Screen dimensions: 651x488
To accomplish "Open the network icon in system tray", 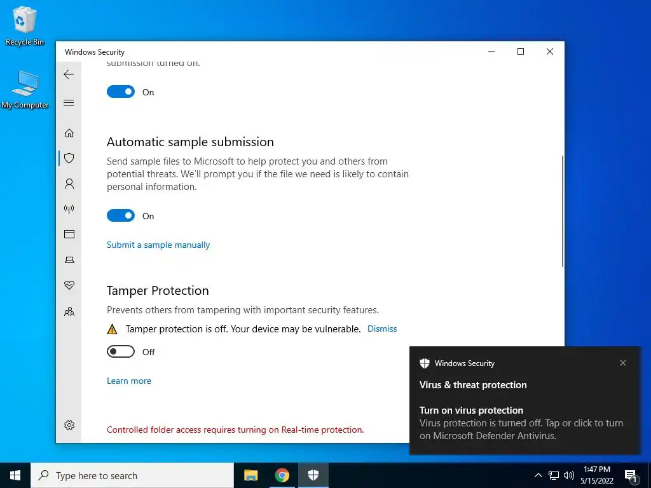I will (x=554, y=475).
